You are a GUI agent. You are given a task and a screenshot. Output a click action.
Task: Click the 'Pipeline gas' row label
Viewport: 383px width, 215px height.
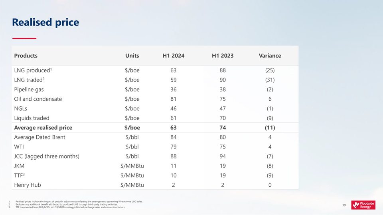point(29,90)
